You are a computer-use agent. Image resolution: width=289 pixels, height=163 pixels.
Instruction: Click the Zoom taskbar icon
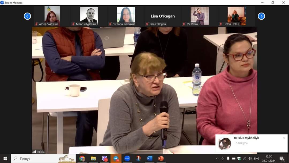click(127, 158)
